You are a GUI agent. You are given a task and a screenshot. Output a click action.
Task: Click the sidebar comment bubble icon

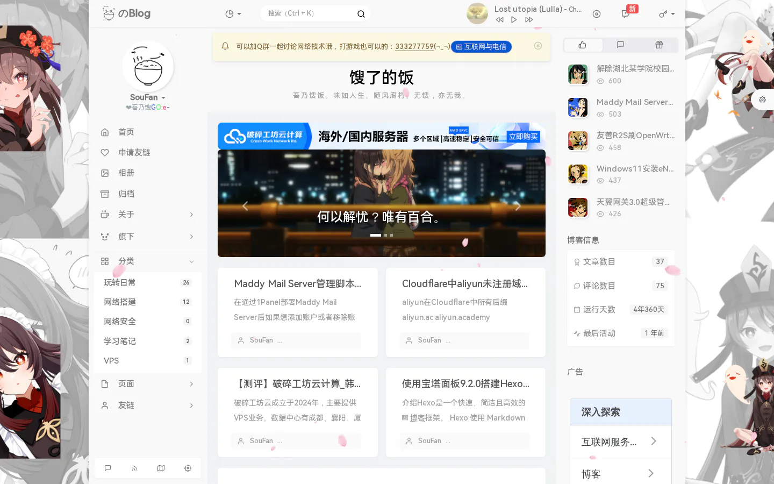tap(107, 468)
